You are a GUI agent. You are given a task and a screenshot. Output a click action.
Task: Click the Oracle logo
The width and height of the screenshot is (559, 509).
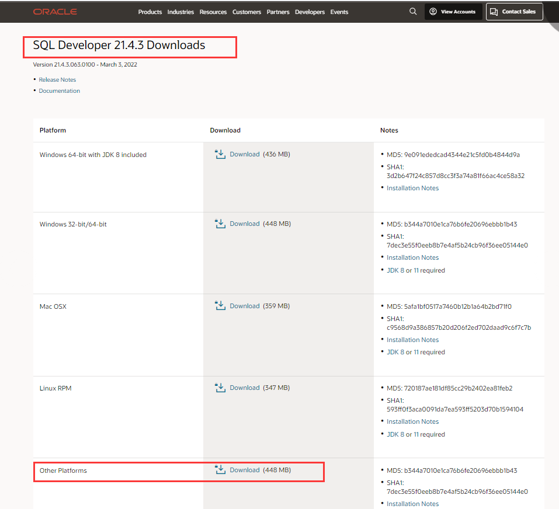tap(55, 12)
